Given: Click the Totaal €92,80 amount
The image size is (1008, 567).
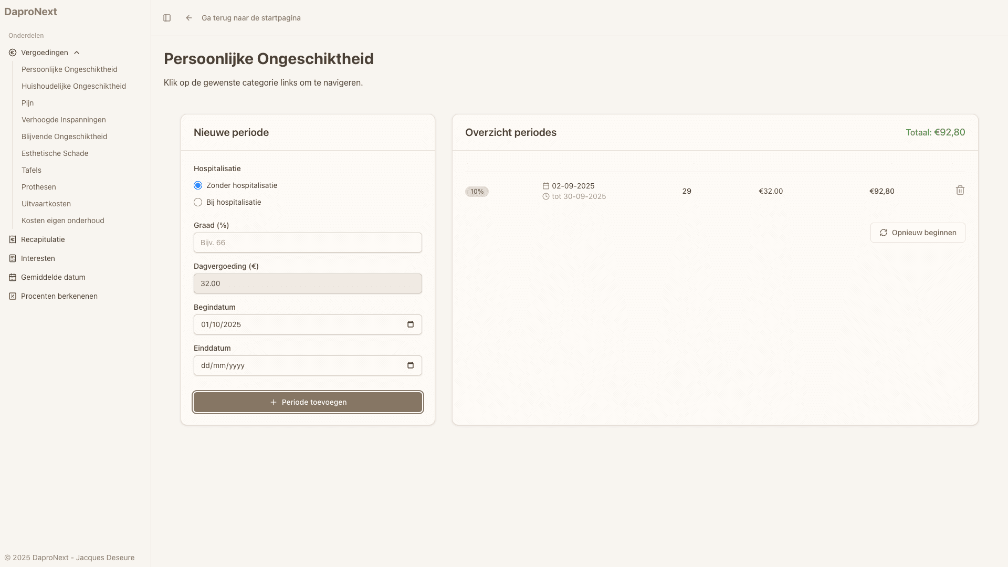Looking at the screenshot, I should (935, 132).
